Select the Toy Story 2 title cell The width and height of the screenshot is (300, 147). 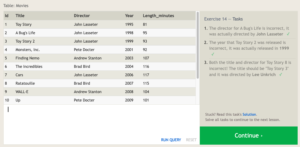25,41
